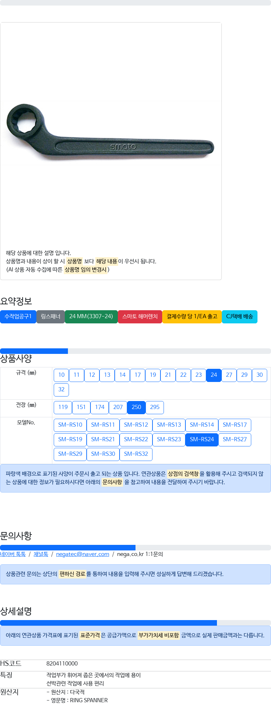Pick the 27 mm size option
The width and height of the screenshot is (271, 705).
click(229, 375)
